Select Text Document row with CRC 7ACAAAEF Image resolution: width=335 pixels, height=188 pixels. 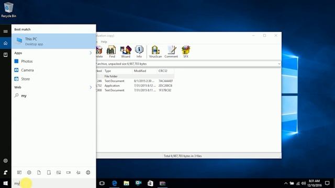point(135,81)
